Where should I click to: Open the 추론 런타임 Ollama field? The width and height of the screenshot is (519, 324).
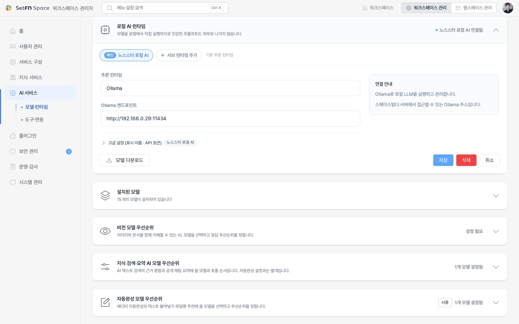point(230,88)
